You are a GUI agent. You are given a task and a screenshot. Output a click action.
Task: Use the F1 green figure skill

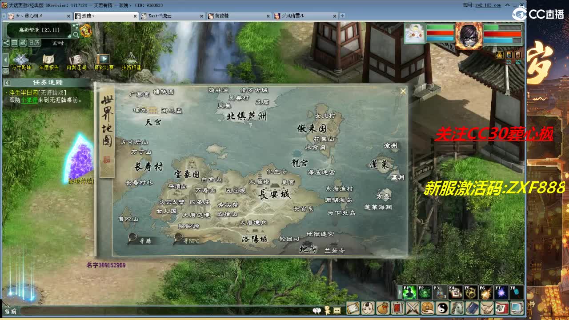(x=409, y=292)
